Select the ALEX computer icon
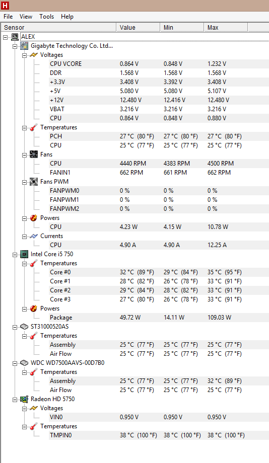The width and height of the screenshot is (269, 463). pyautogui.click(x=15, y=37)
